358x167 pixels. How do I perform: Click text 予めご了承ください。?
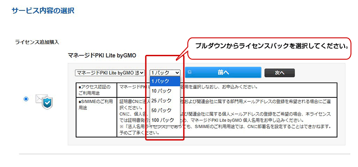click(140, 132)
